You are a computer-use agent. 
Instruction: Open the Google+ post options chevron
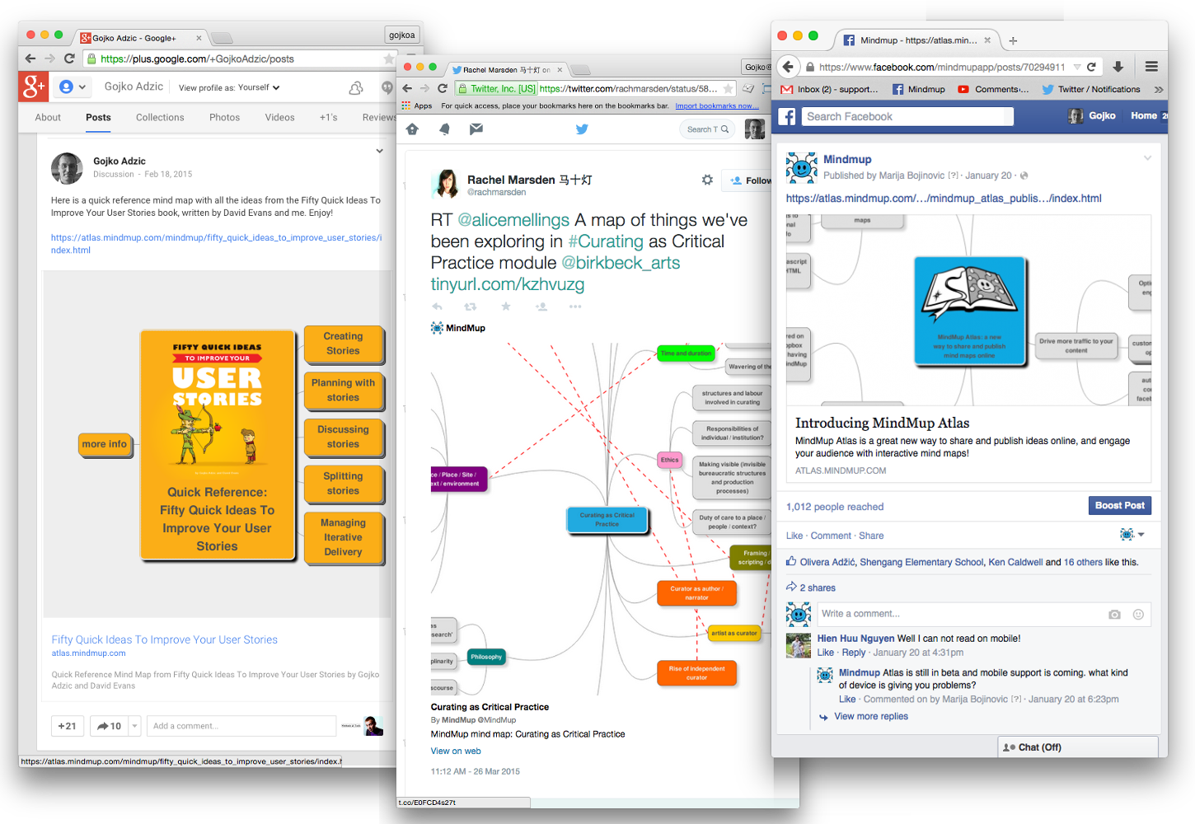379,151
